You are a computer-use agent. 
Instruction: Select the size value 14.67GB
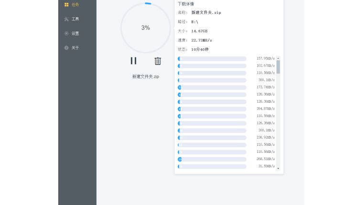pyautogui.click(x=199, y=31)
